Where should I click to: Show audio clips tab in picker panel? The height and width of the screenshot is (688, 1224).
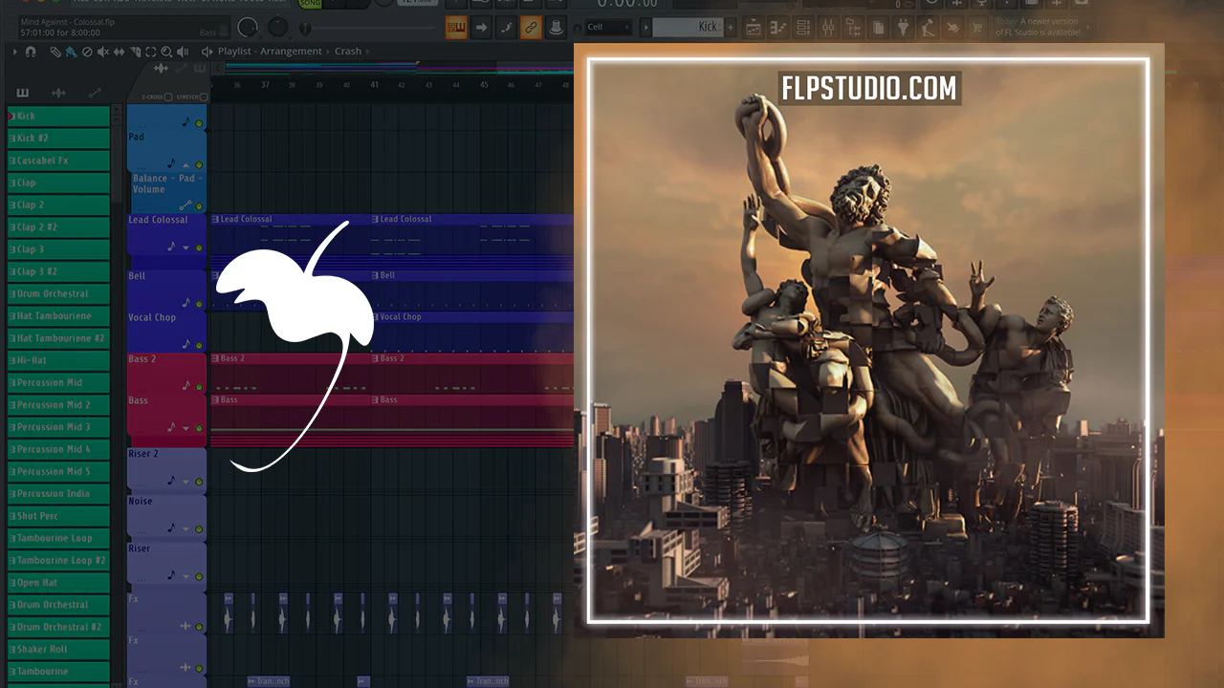coord(58,93)
